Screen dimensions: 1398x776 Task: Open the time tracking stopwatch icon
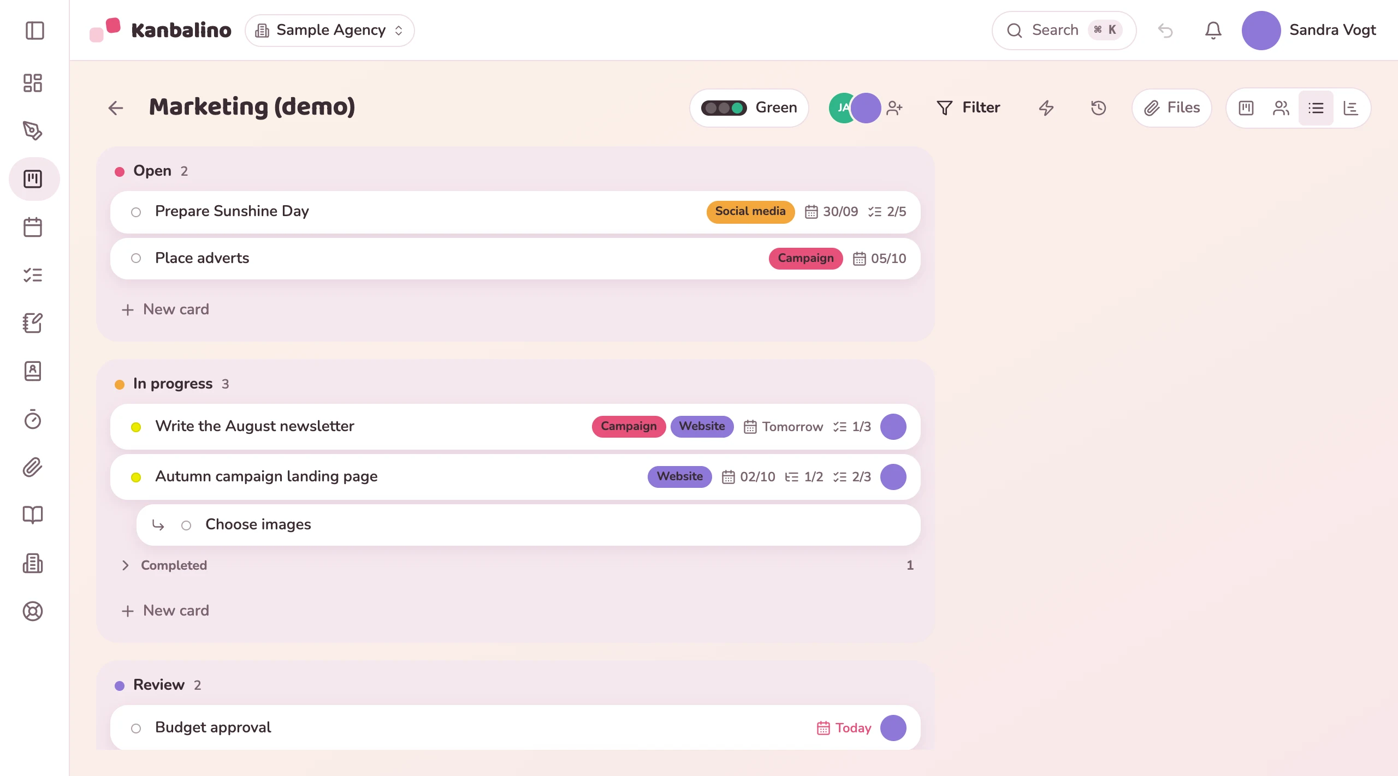(33, 419)
